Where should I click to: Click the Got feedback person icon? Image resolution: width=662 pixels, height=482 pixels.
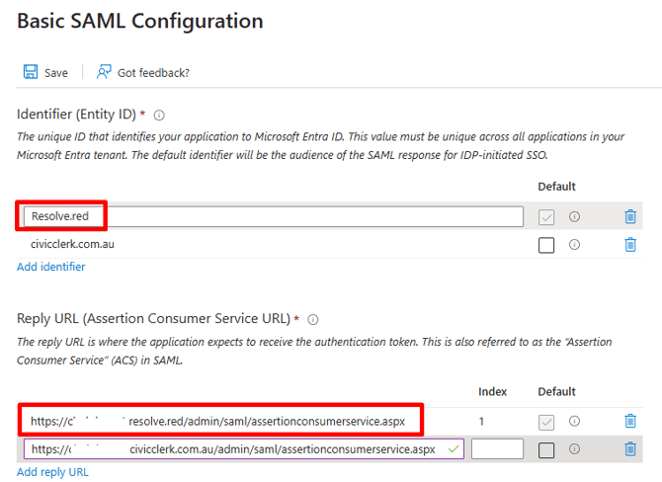pos(104,72)
